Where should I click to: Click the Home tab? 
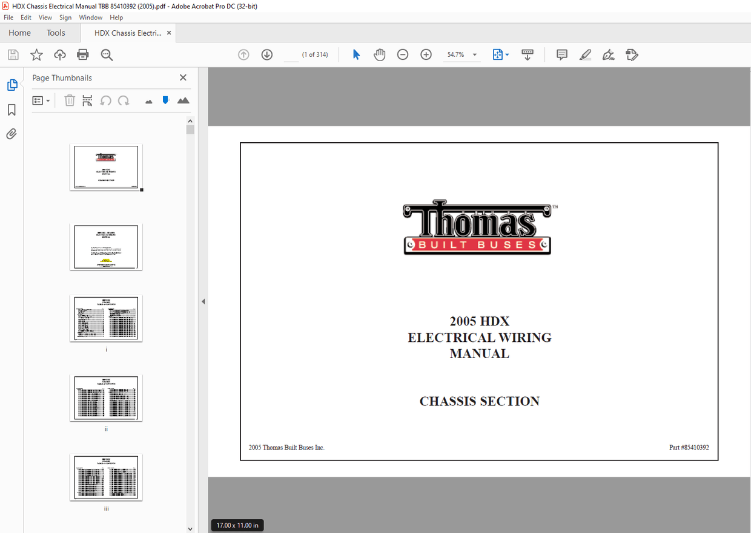click(x=19, y=33)
